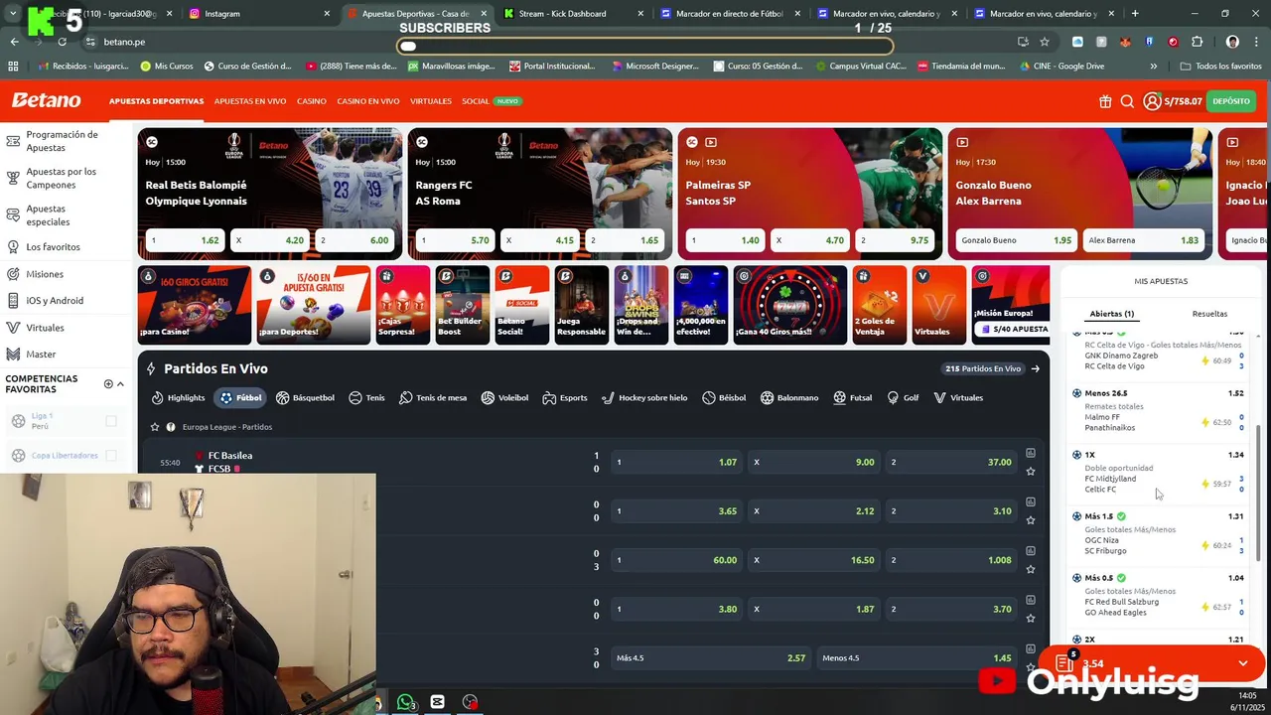Image resolution: width=1271 pixels, height=715 pixels.
Task: Select the Tenis de mesa filter
Action: (432, 397)
